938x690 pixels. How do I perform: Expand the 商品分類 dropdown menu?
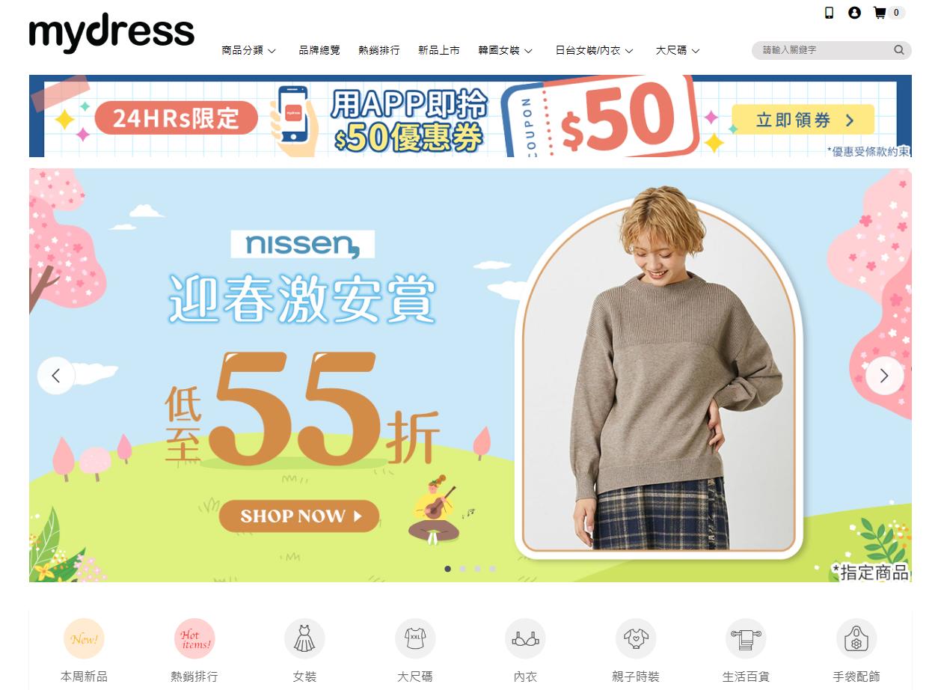(249, 51)
